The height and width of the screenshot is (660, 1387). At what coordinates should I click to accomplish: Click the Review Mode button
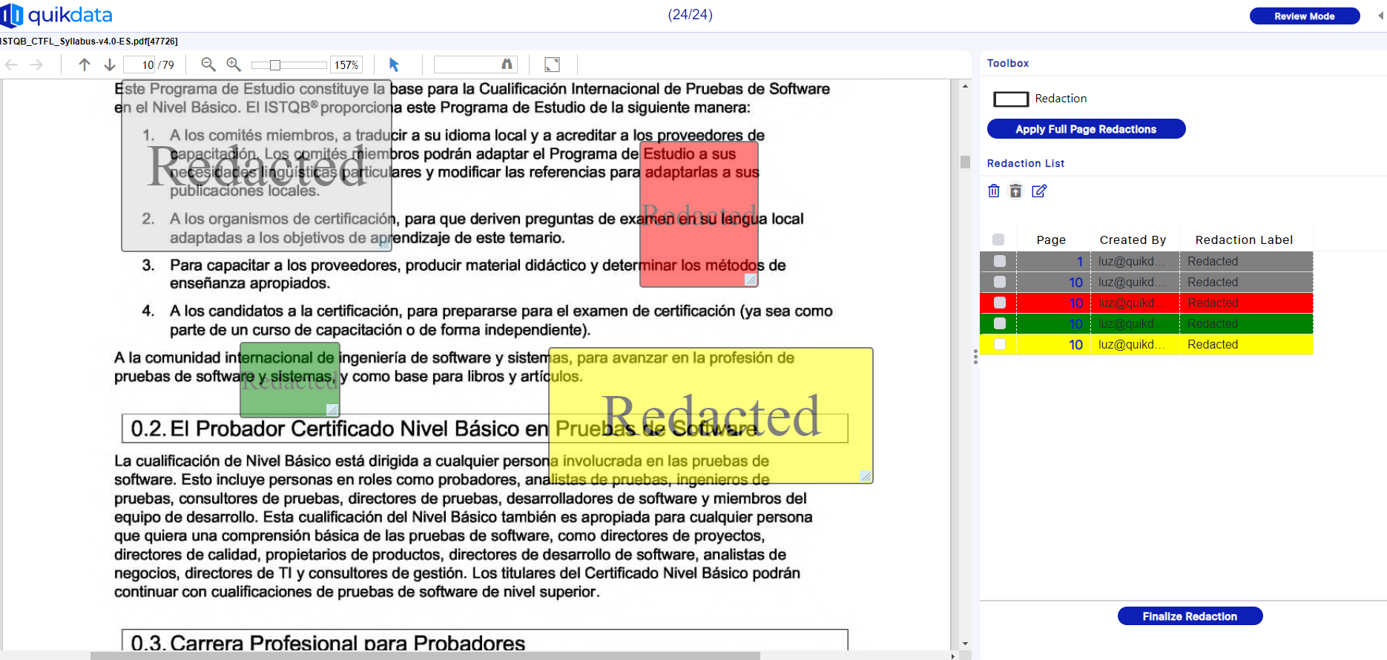[x=1305, y=16]
